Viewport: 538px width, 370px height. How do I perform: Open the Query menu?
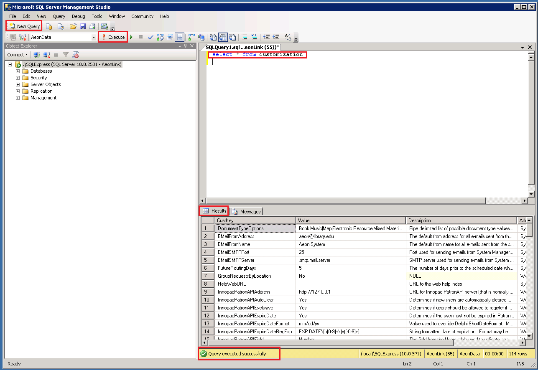(59, 16)
